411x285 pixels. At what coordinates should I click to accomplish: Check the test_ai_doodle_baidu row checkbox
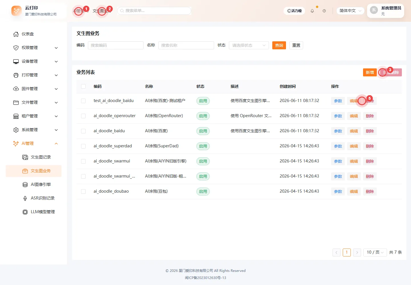coord(83,101)
